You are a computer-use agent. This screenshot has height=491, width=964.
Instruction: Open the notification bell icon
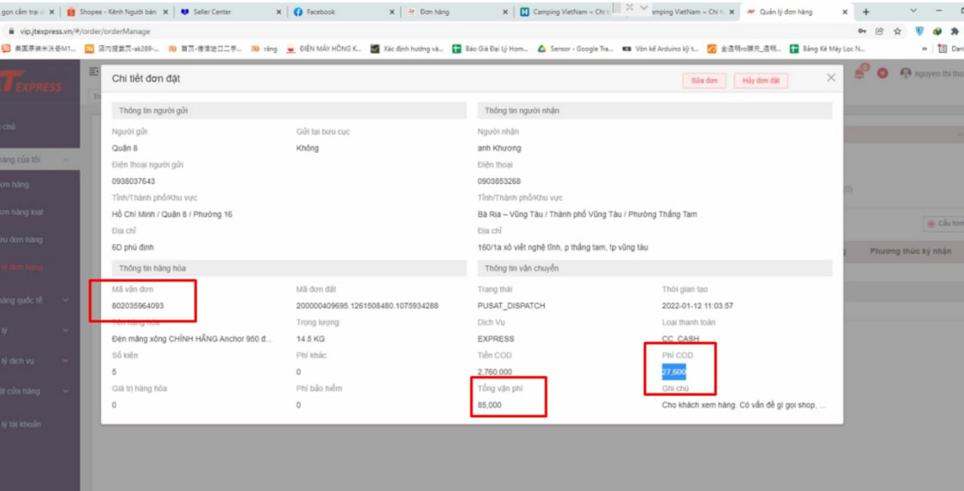[859, 73]
